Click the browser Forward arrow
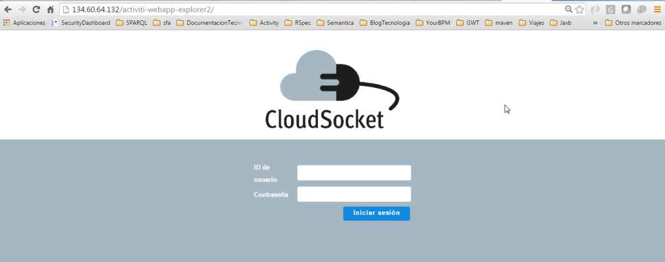Viewport: 665px width, 262px height. (x=22, y=9)
